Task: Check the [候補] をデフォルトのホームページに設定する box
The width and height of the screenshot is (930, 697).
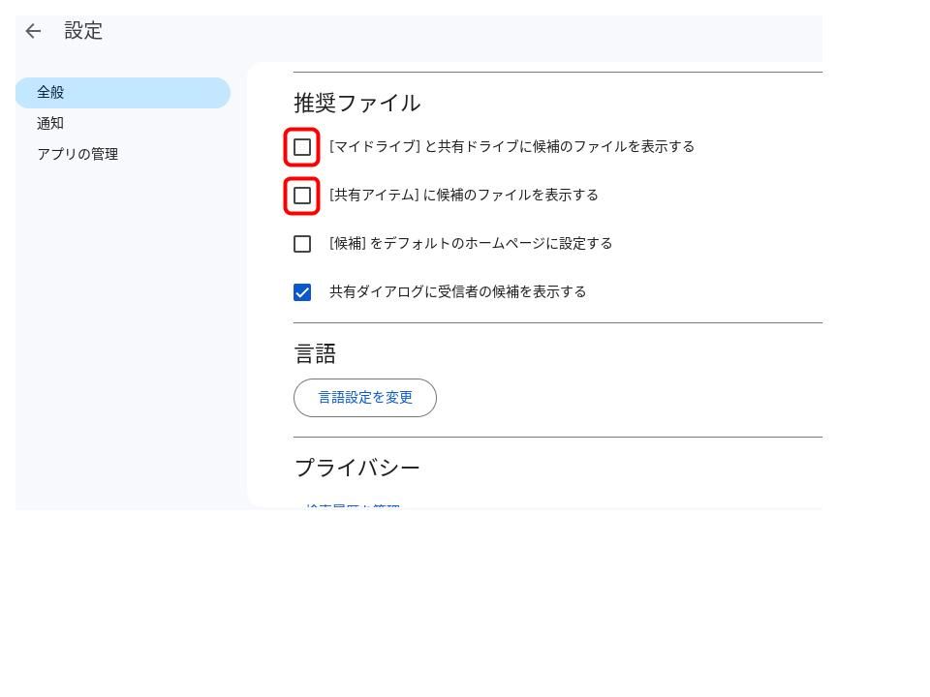Action: (302, 244)
